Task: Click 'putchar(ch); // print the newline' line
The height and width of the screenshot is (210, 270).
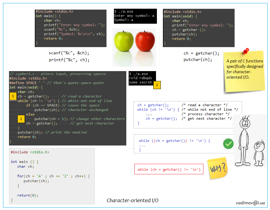Action: tap(52, 132)
